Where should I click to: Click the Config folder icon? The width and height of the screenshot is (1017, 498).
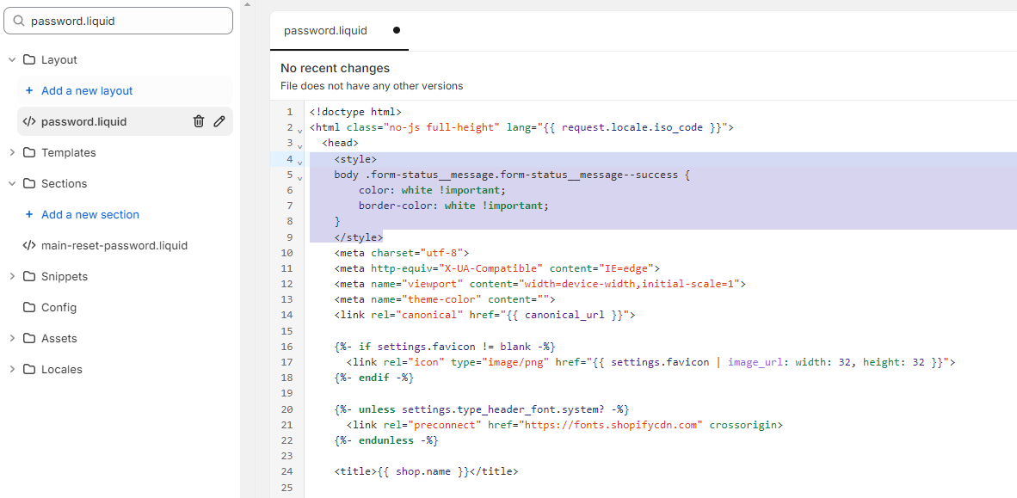click(29, 307)
